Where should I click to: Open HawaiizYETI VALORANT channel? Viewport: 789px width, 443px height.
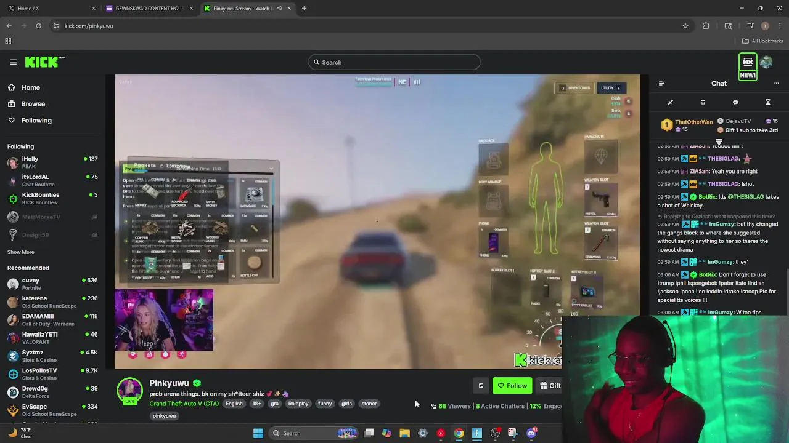click(52, 338)
